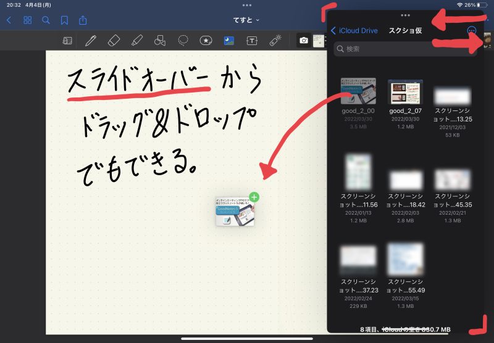Viewport: 494px width, 343px height.
Task: Select the Text box tool
Action: point(252,41)
